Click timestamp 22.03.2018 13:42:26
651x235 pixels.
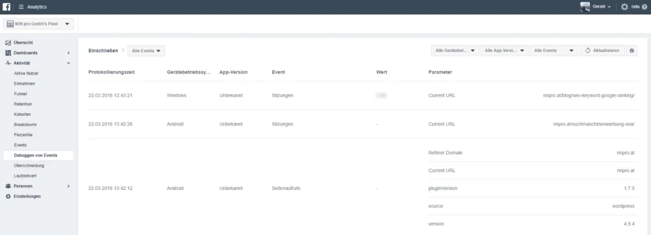coord(111,124)
